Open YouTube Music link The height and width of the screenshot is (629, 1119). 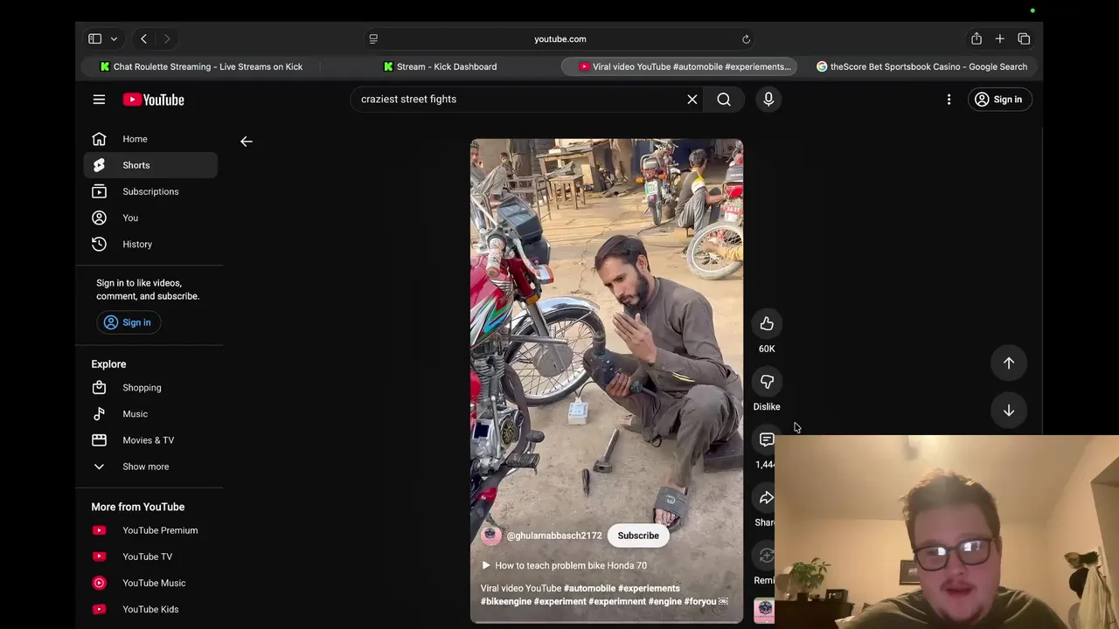(x=150, y=583)
